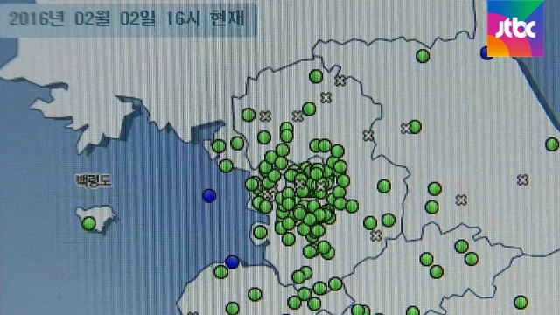Viewport: 560px width, 315px height.
Task: Click the X marker on the eastern provincial boundary line
Action: coord(368,136)
